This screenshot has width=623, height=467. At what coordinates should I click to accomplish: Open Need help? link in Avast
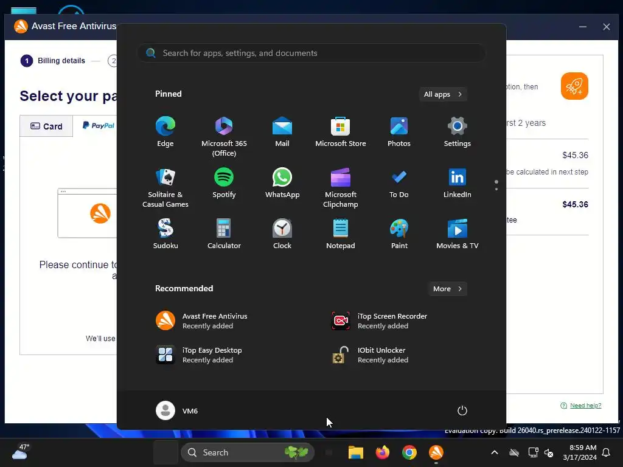585,406
